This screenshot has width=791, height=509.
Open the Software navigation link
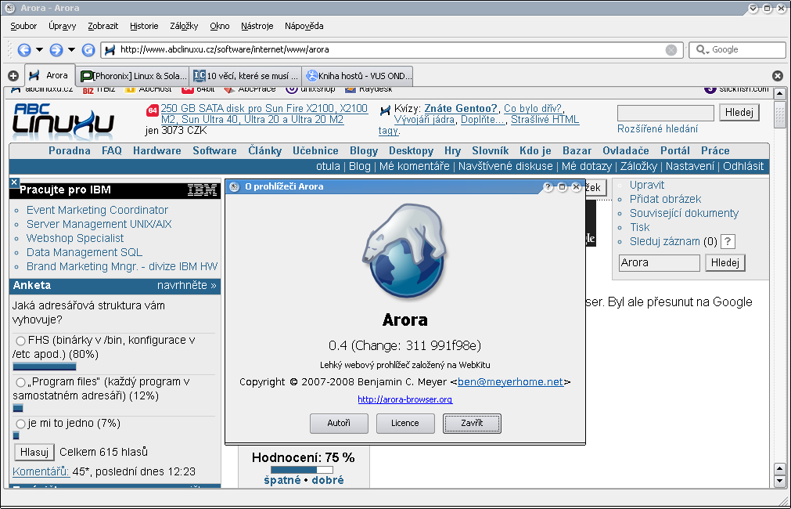pyautogui.click(x=214, y=150)
